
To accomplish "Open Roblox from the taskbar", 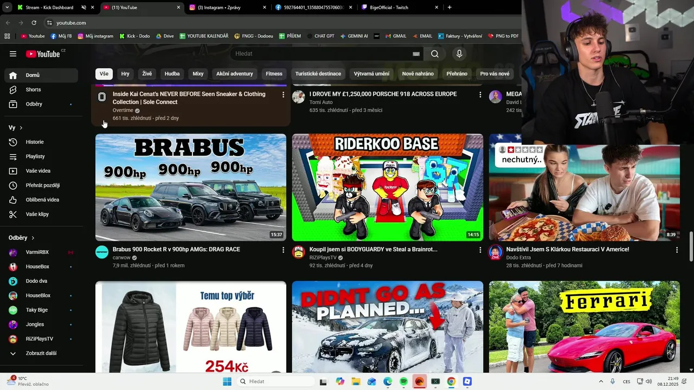I will coord(467,381).
